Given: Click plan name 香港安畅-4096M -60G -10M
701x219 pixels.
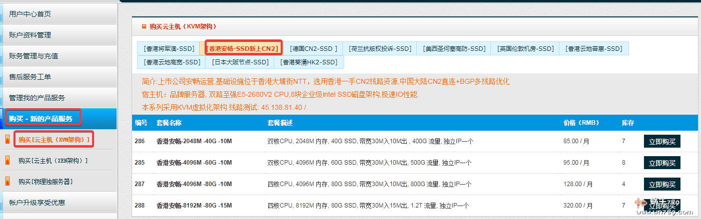Looking at the screenshot, I should click(x=194, y=163).
